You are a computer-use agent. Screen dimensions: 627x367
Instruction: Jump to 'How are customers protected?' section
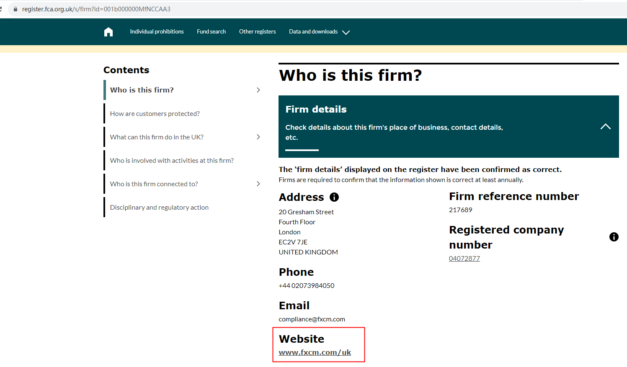[x=155, y=114]
